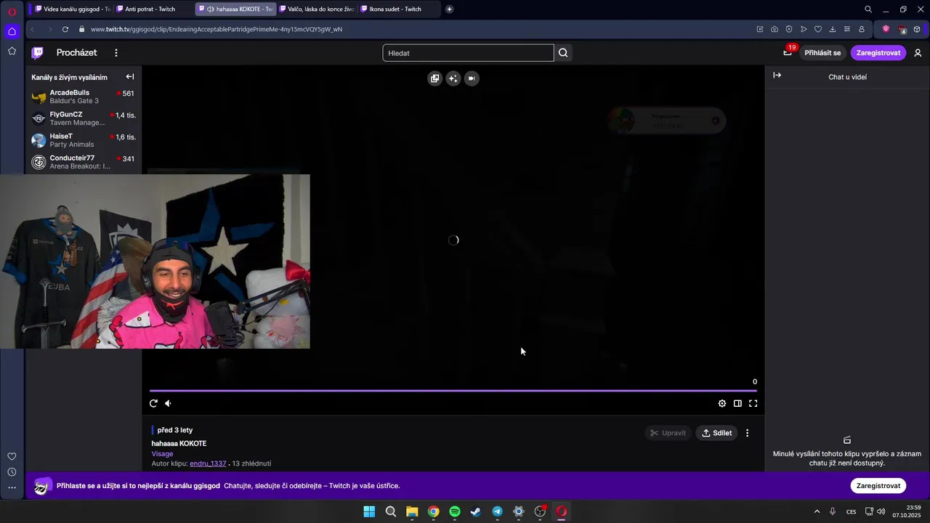Screen dimensions: 930x523
Task: Reload the page in Opera
Action: tap(65, 29)
